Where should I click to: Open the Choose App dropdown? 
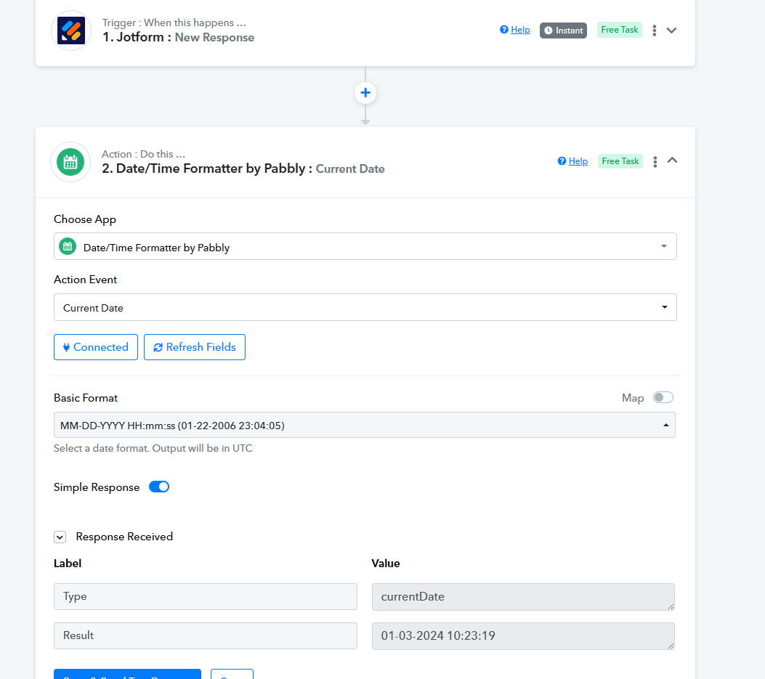(x=365, y=246)
